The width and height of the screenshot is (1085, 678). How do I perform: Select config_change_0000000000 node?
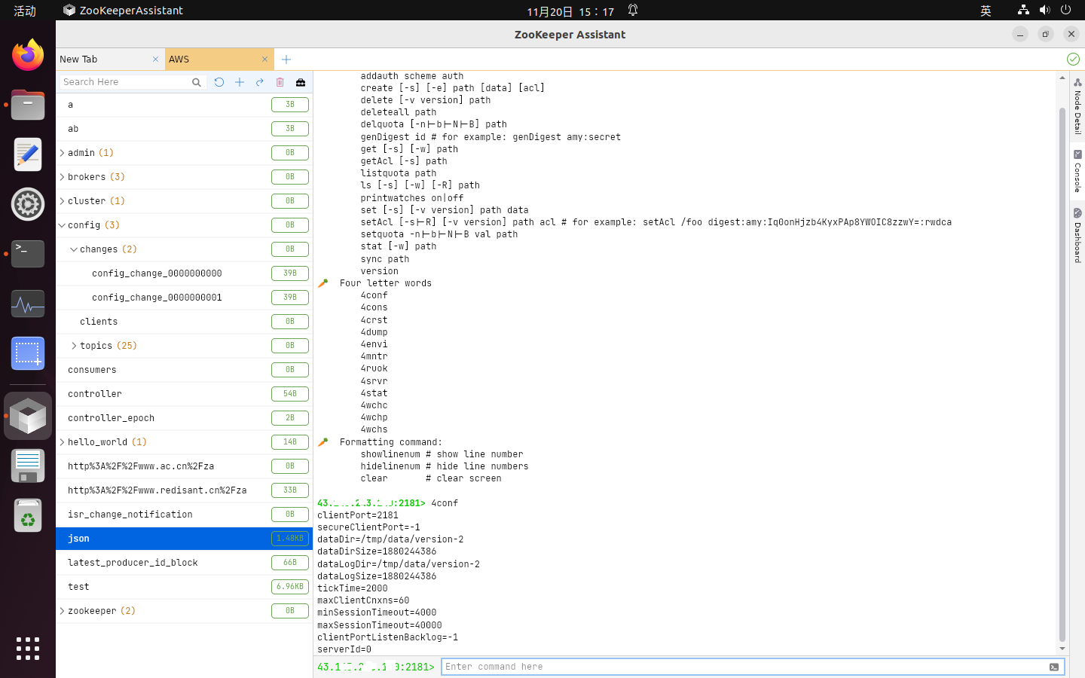184,273
